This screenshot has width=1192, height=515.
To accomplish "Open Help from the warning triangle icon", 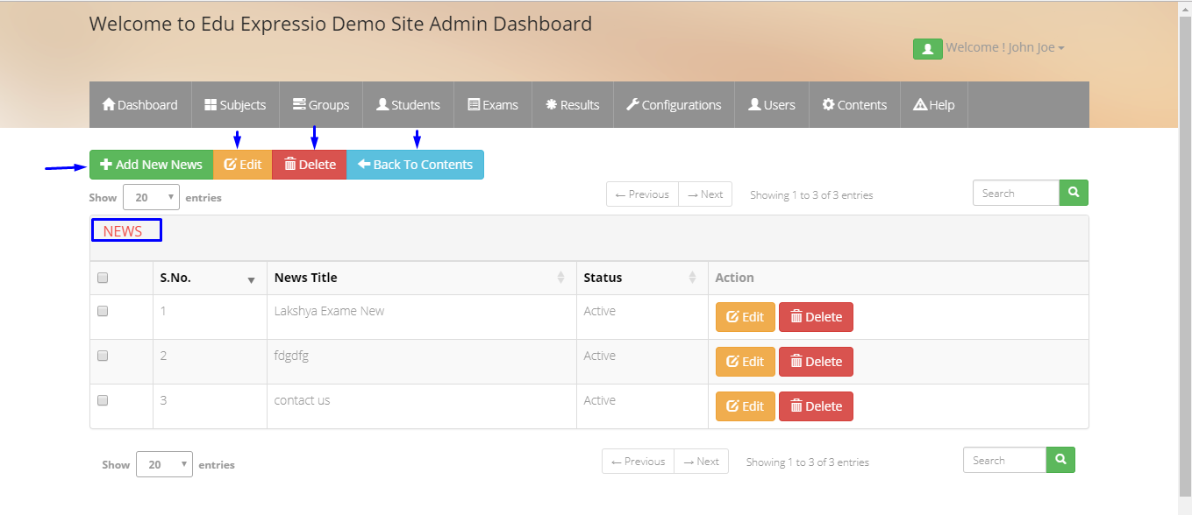I will pyautogui.click(x=920, y=104).
